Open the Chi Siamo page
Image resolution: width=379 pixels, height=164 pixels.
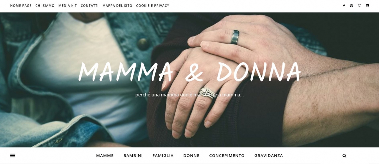tap(45, 6)
